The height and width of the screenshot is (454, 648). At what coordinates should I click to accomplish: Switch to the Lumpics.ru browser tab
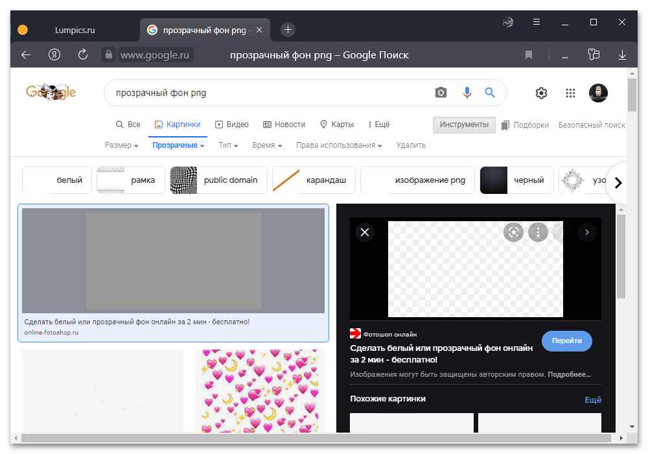(x=73, y=30)
